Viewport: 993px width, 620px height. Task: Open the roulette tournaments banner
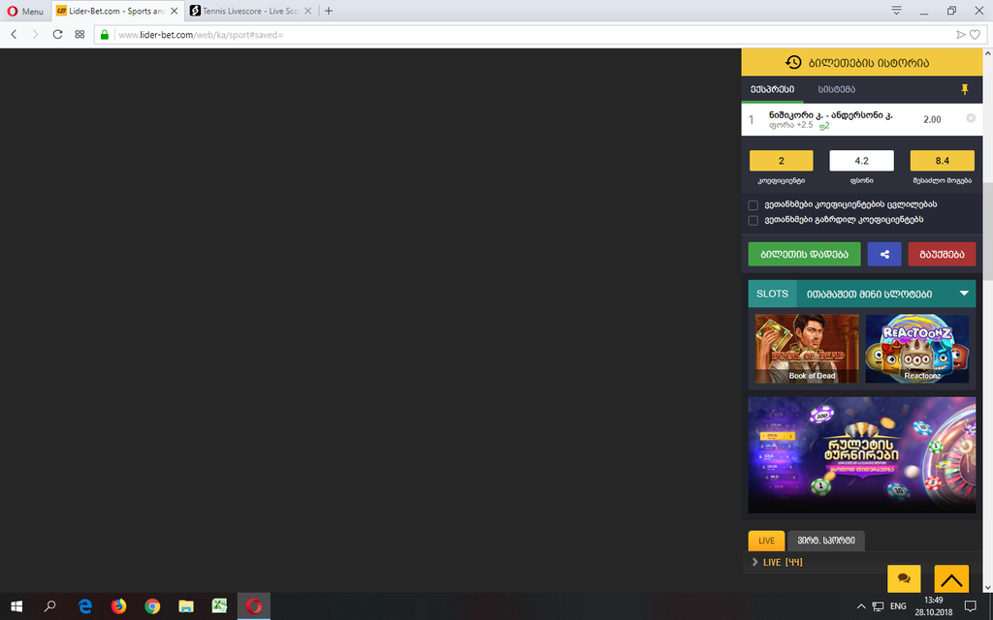(862, 455)
